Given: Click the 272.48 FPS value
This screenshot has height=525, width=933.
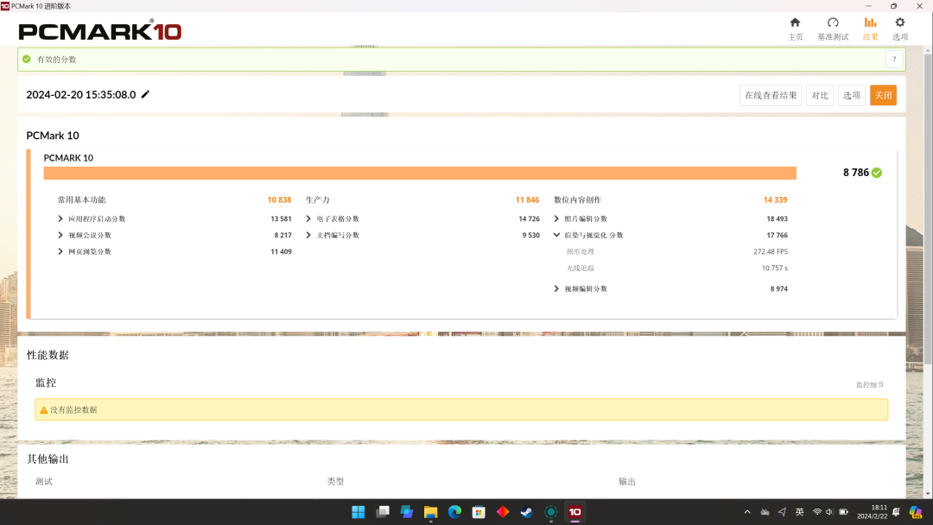Looking at the screenshot, I should pyautogui.click(x=771, y=251).
